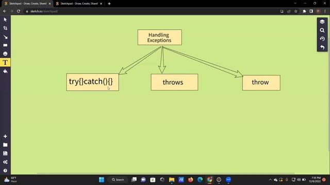Open Chrome three-dot menu
This screenshot has width=330, height=185.
click(x=325, y=11)
